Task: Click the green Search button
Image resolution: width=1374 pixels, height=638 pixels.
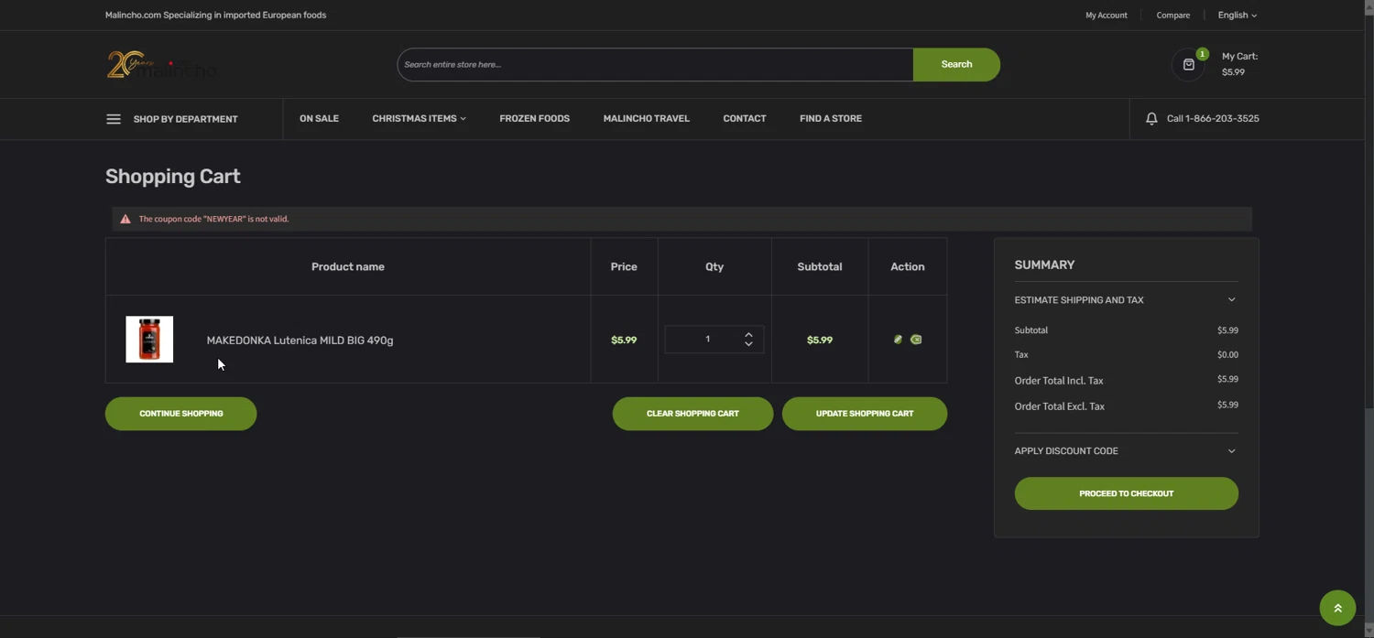Action: (956, 64)
